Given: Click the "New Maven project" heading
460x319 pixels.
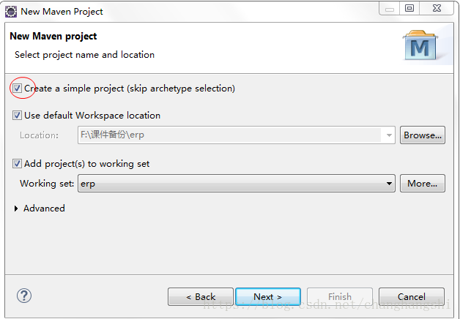Looking at the screenshot, I should coord(53,37).
